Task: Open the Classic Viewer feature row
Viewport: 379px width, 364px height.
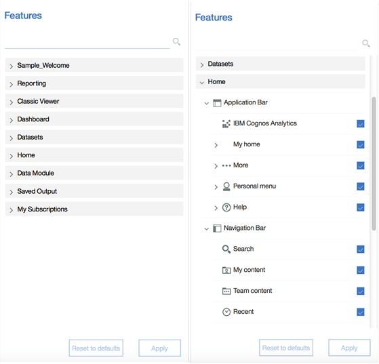Action: click(x=94, y=101)
